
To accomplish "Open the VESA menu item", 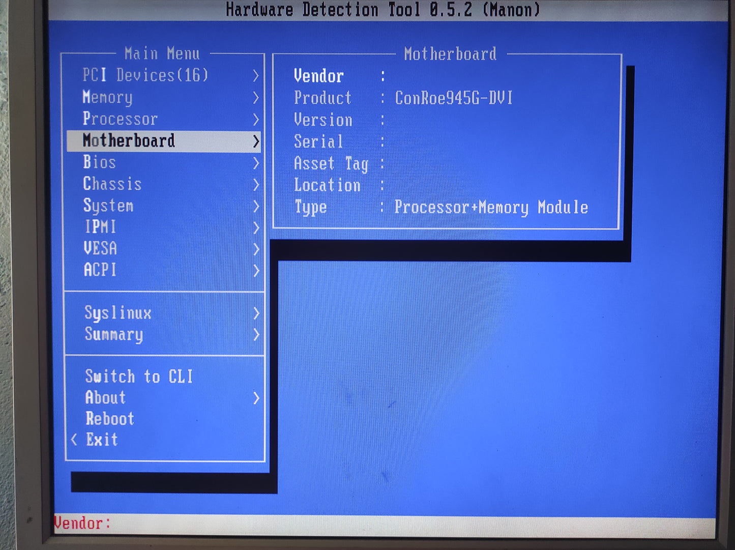I will [100, 248].
